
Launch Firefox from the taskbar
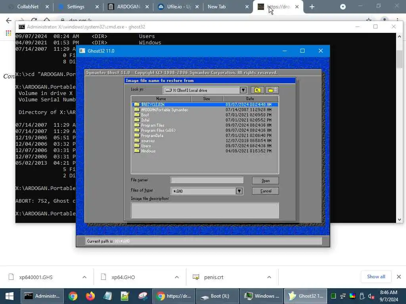90,296
